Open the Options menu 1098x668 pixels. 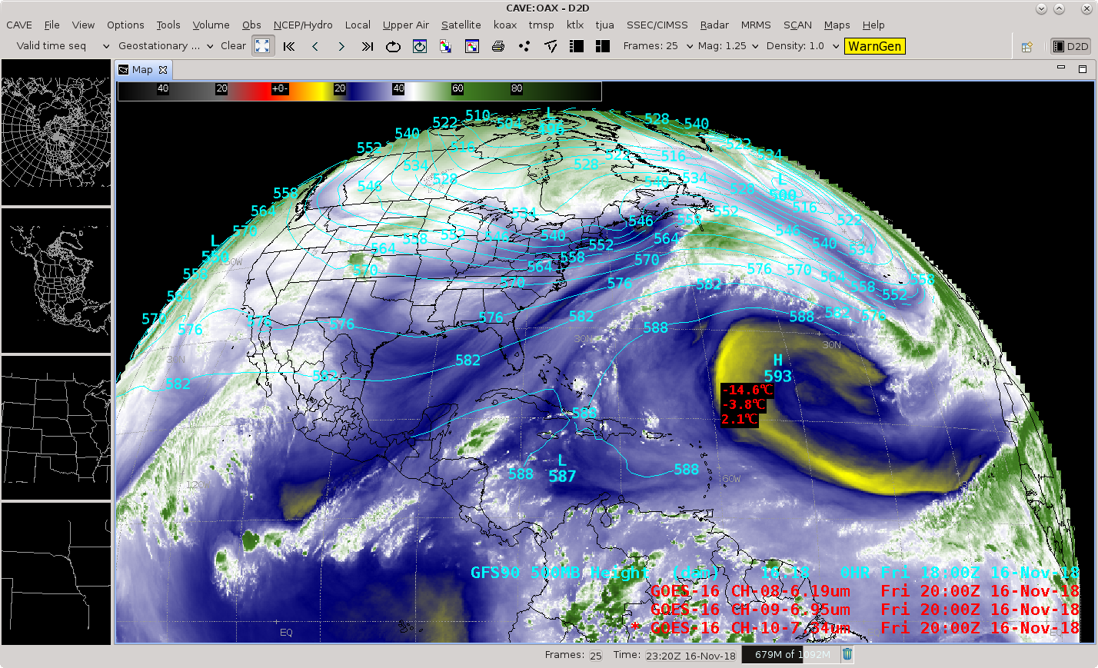125,25
